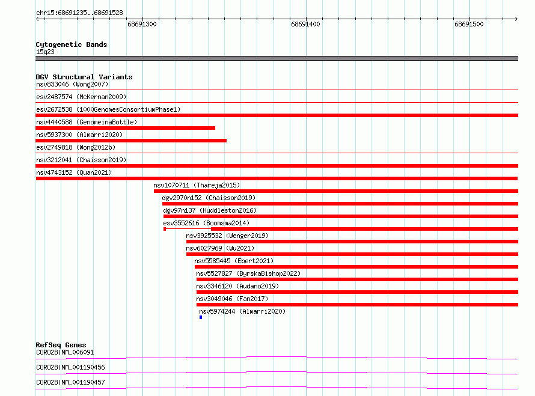Open variant nsv1070711 (Thareja2015)

197,185
